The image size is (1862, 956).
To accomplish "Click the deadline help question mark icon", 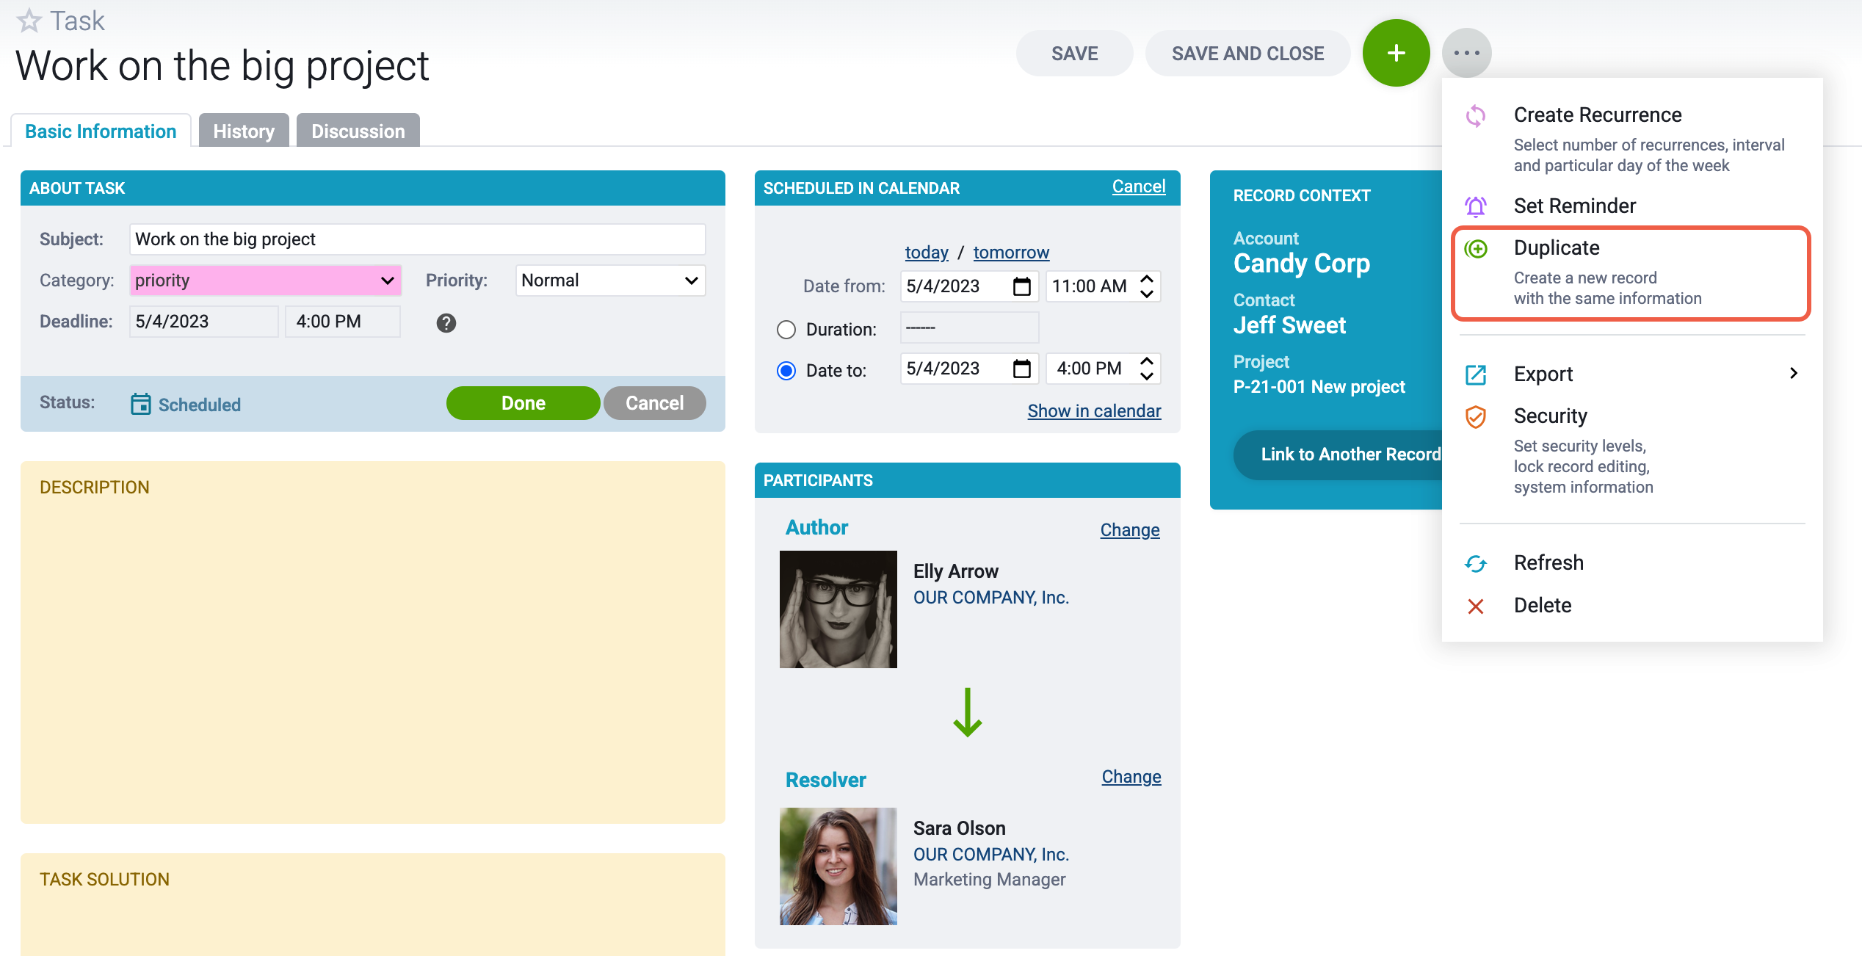I will pos(446,323).
